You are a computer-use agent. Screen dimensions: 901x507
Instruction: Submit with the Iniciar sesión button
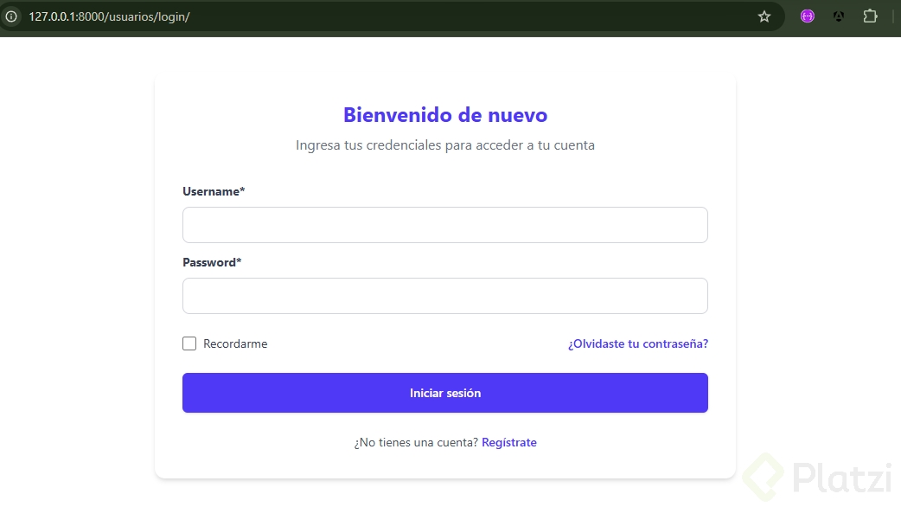tap(444, 393)
